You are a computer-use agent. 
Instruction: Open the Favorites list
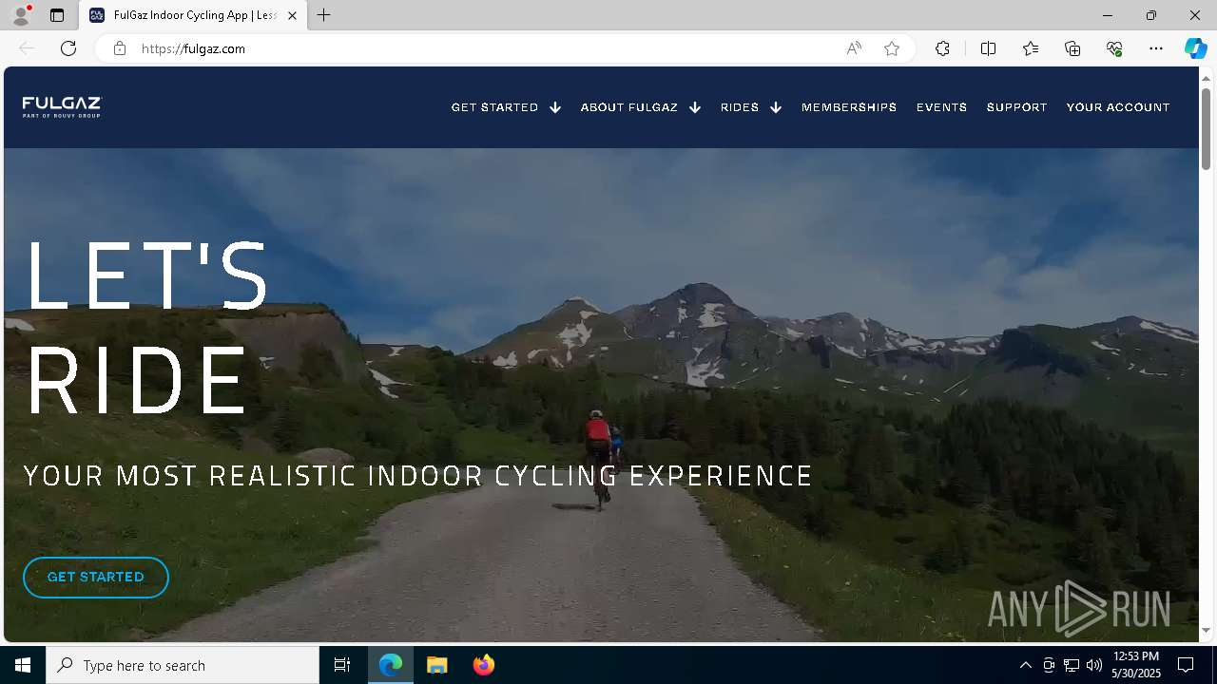[1031, 48]
